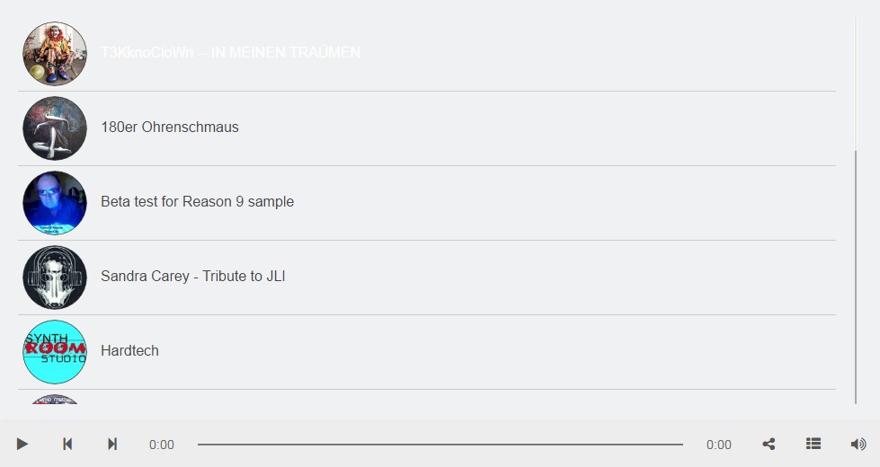Open the share icon options
The width and height of the screenshot is (880, 467).
(x=769, y=444)
